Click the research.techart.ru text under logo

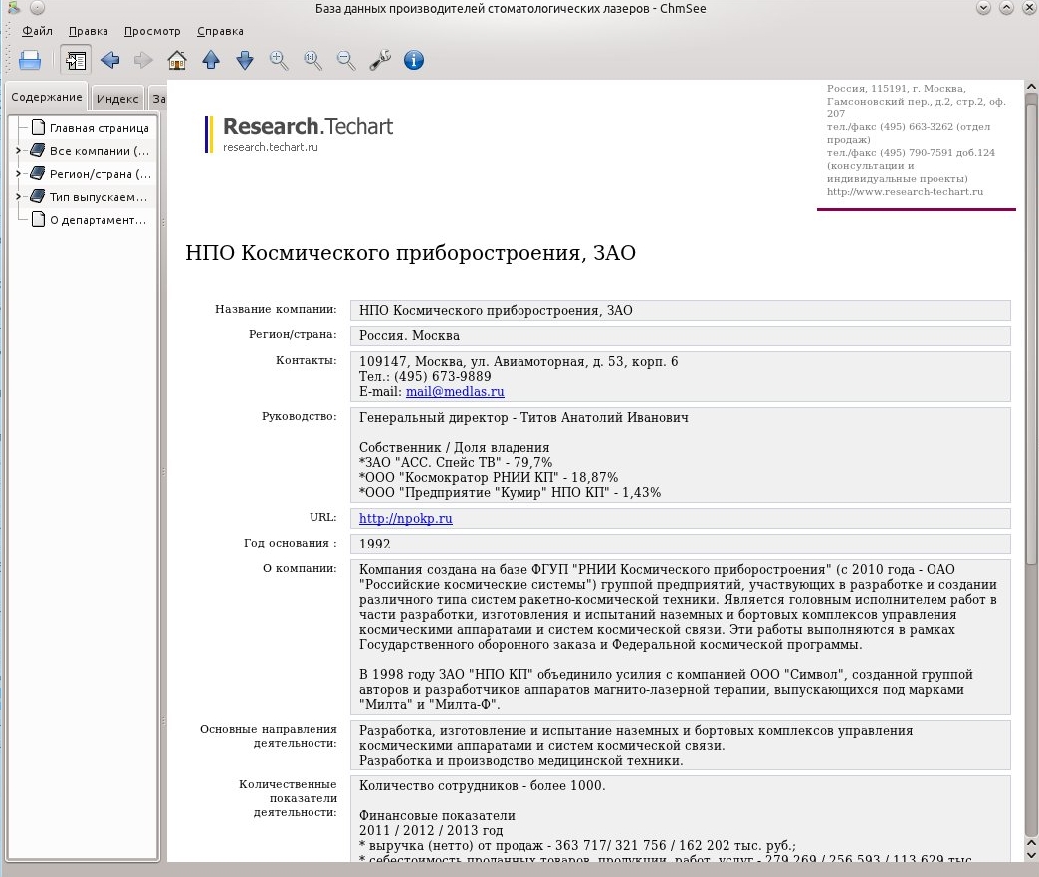click(x=271, y=147)
